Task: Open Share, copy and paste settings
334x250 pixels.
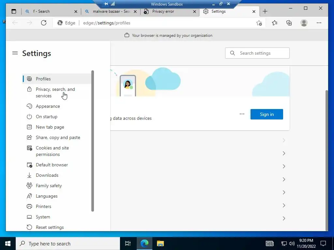Action: click(57, 137)
